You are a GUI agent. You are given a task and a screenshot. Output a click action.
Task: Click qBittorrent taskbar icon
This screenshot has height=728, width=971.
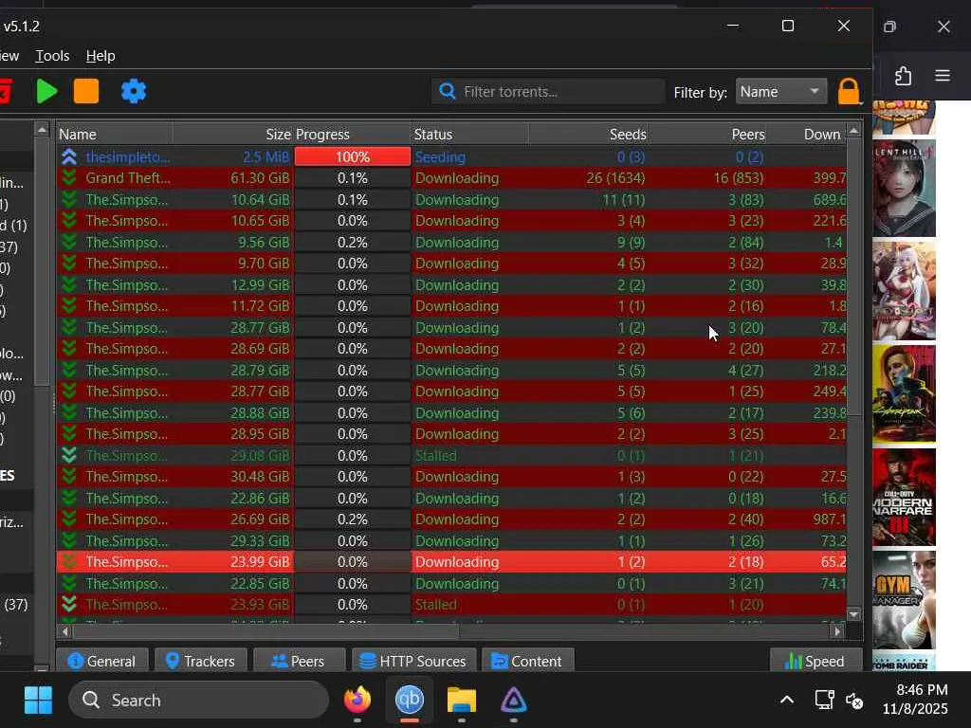[410, 701]
